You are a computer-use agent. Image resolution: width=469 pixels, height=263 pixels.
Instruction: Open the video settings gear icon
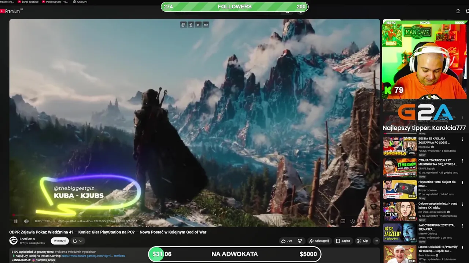click(352, 221)
